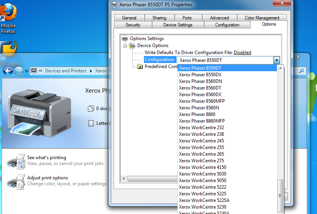The width and height of the screenshot is (317, 214).
Task: Click the See what's printing icon
Action: (16, 161)
